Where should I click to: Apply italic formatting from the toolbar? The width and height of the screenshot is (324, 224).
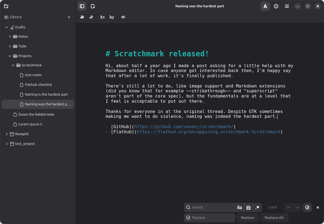(x=91, y=17)
